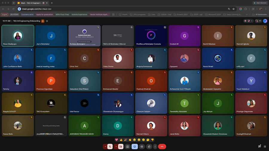Screen dimensions: 269x151
Task: Select Hannah Igboke's participant tile
Action: (x=251, y=36)
